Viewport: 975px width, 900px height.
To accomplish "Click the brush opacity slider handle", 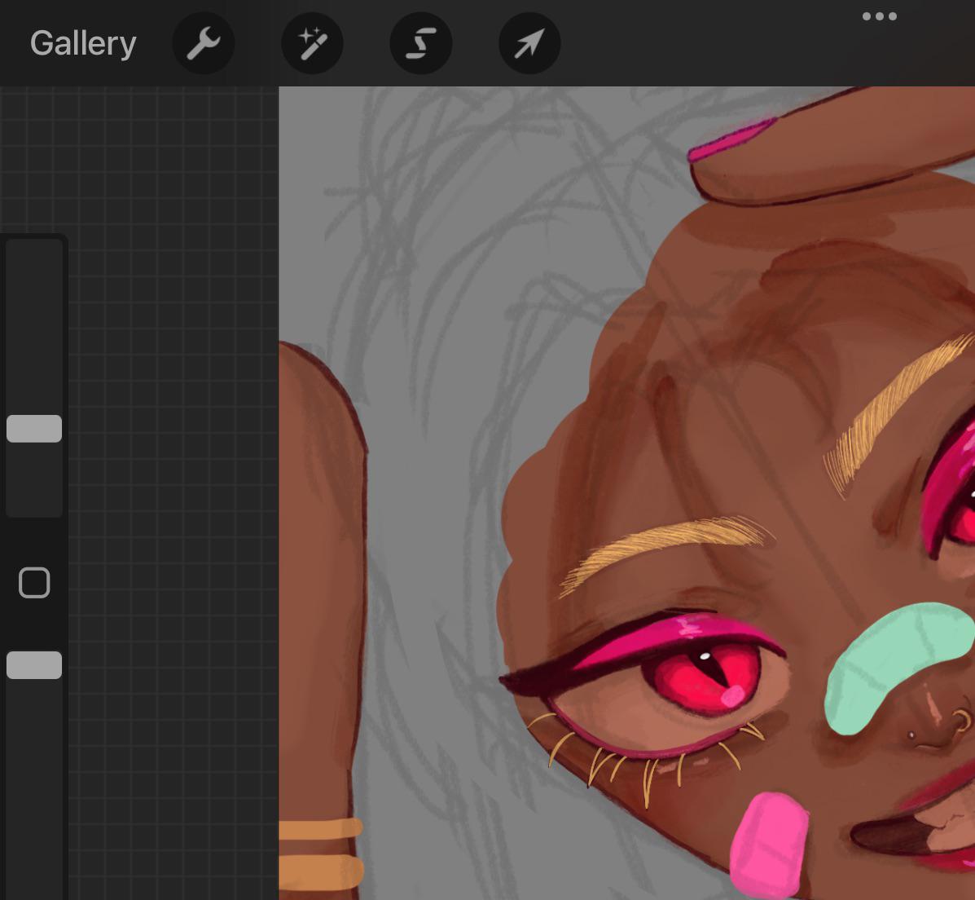I will point(34,665).
